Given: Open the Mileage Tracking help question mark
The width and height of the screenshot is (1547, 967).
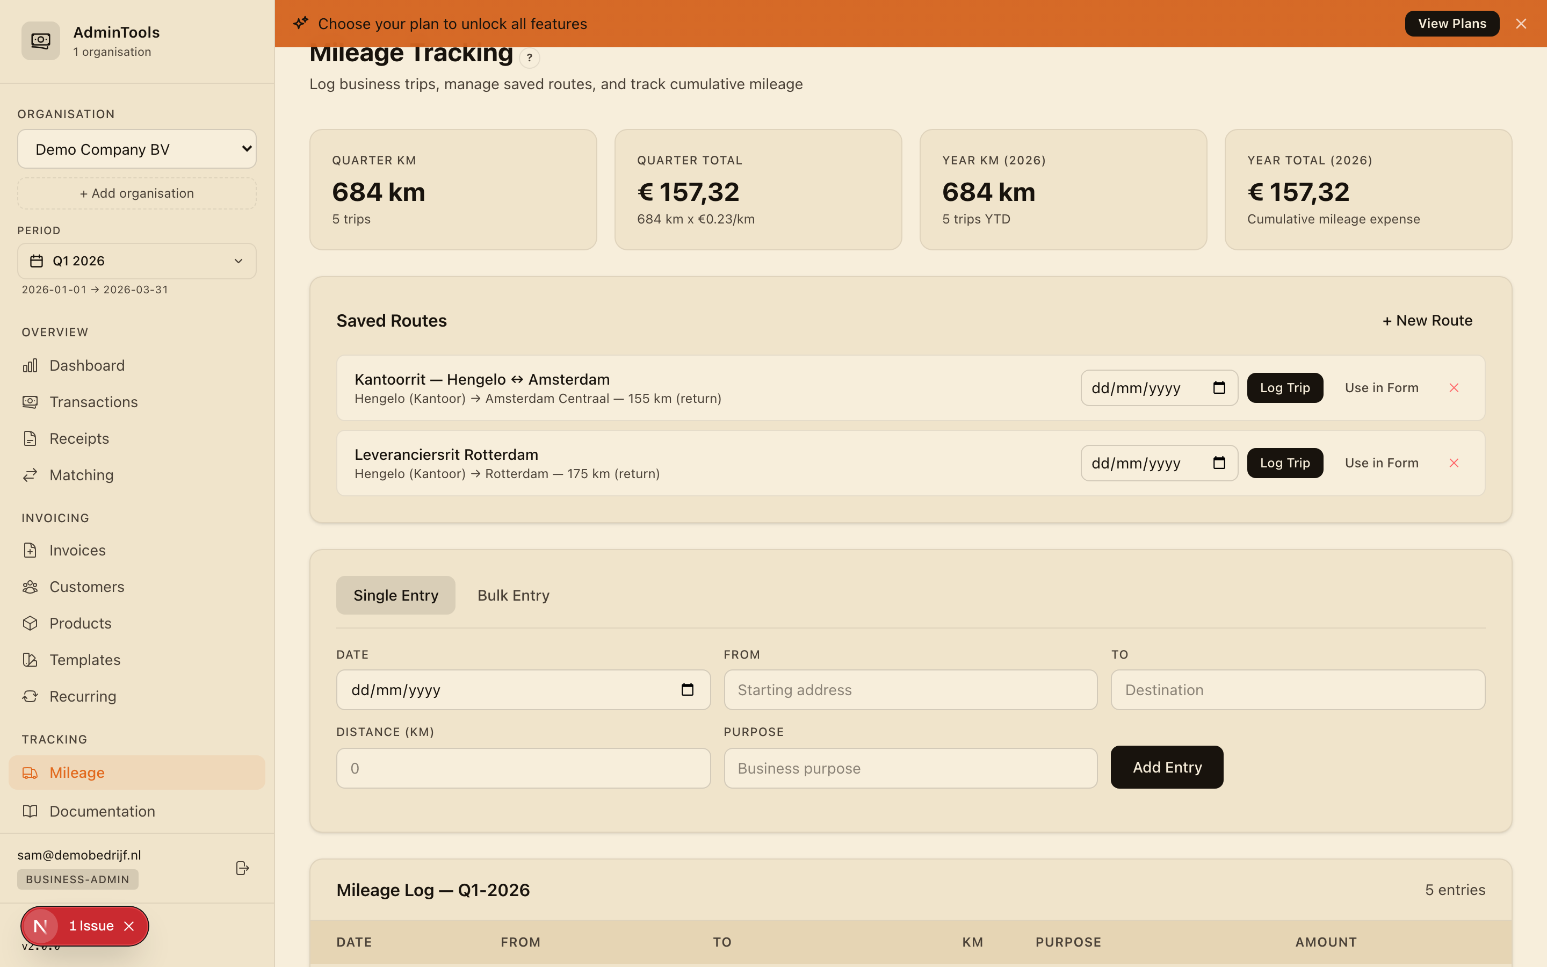Looking at the screenshot, I should pos(529,57).
